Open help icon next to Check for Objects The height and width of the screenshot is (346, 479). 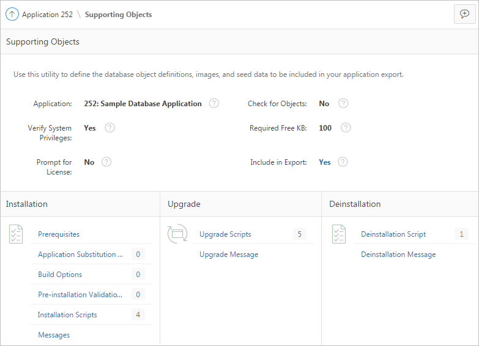point(343,104)
